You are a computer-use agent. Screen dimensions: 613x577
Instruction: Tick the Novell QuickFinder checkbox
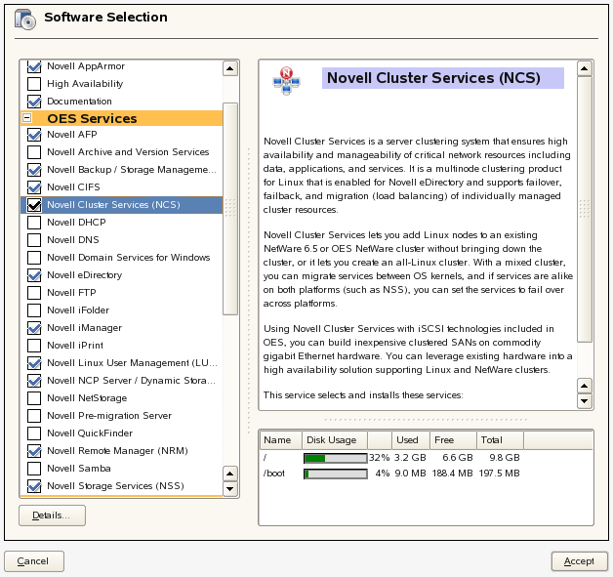coord(34,433)
